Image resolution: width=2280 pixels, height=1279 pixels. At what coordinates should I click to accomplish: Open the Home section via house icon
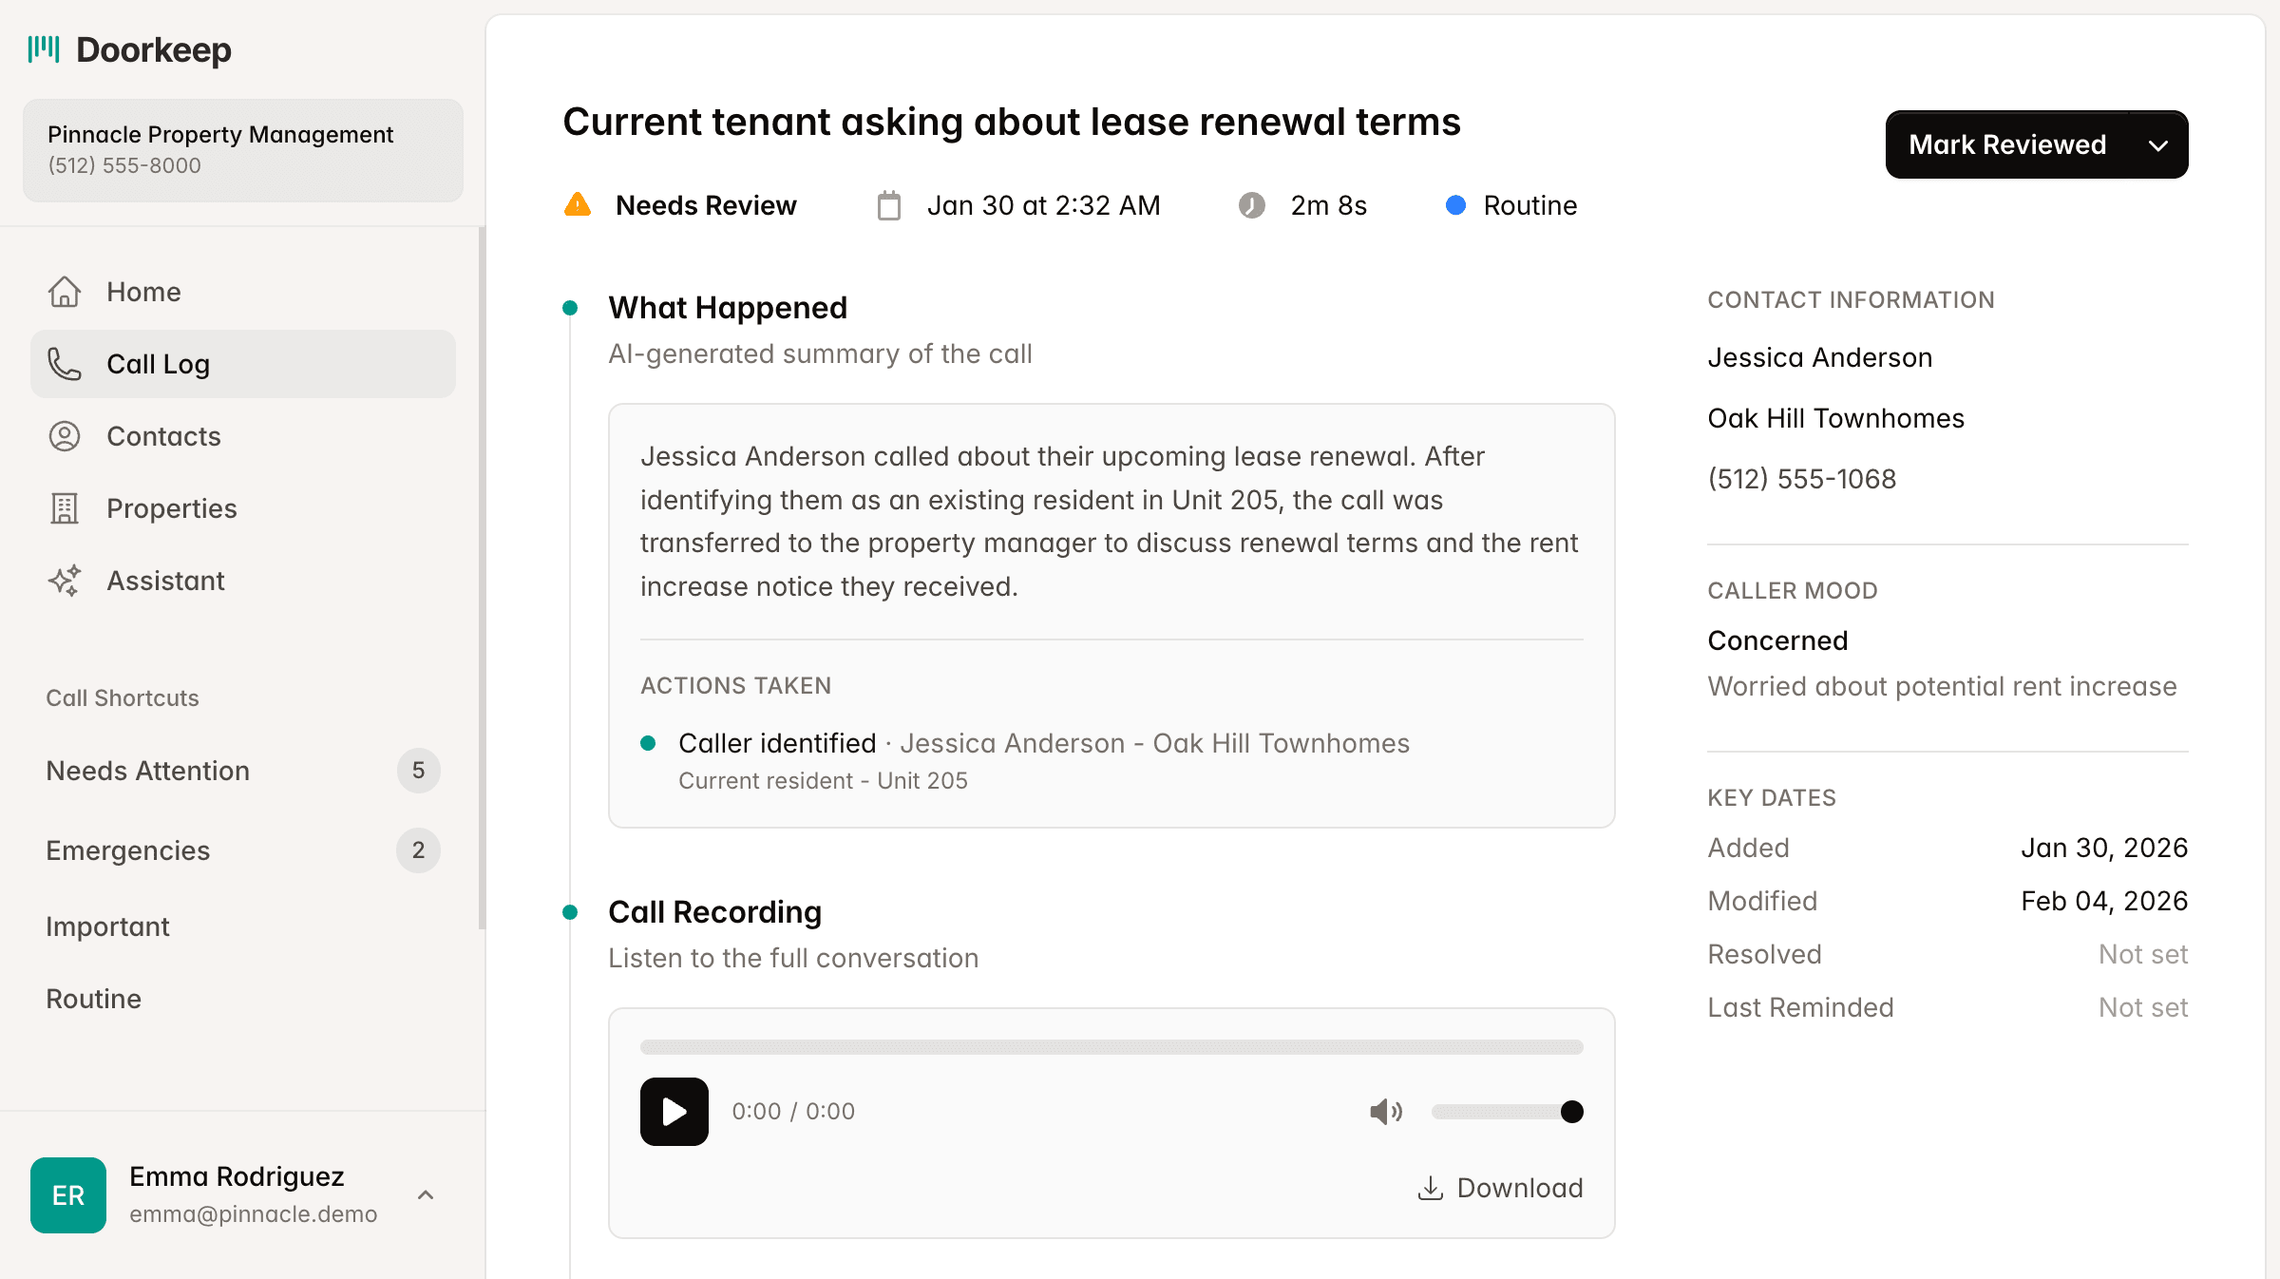click(x=64, y=292)
